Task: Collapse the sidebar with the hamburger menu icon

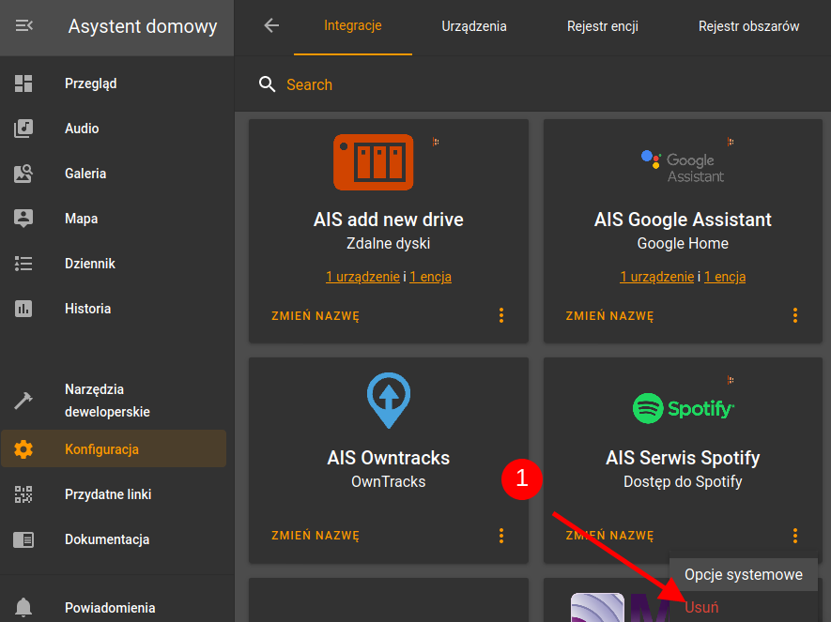Action: pyautogui.click(x=23, y=25)
